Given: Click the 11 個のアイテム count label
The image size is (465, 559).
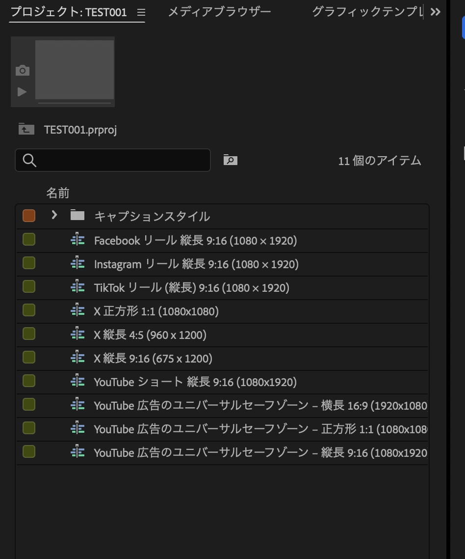Looking at the screenshot, I should pos(380,161).
